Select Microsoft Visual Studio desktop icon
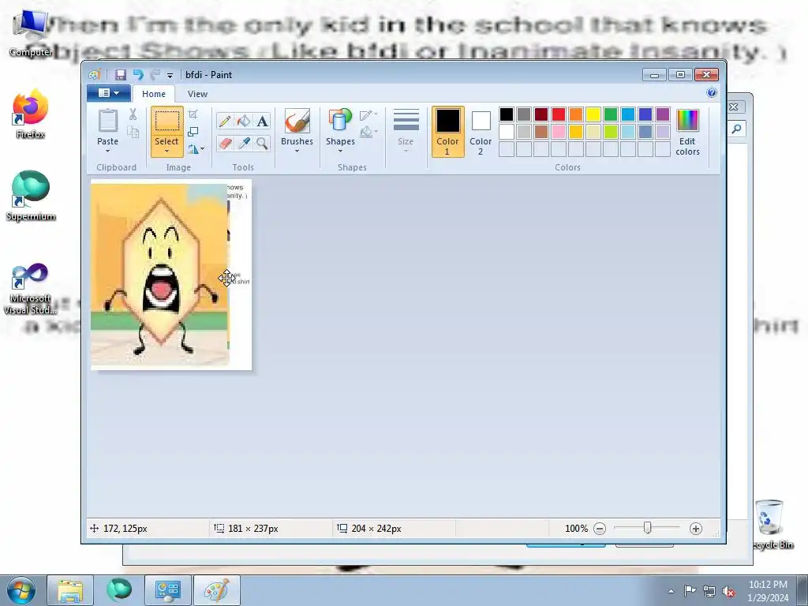Screen dimensions: 808x606 30,289
